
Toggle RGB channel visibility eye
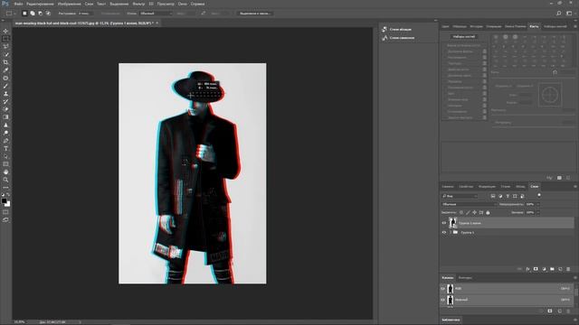click(x=443, y=289)
